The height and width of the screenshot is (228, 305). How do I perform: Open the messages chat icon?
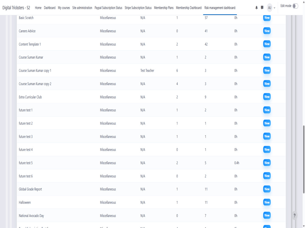(262, 8)
